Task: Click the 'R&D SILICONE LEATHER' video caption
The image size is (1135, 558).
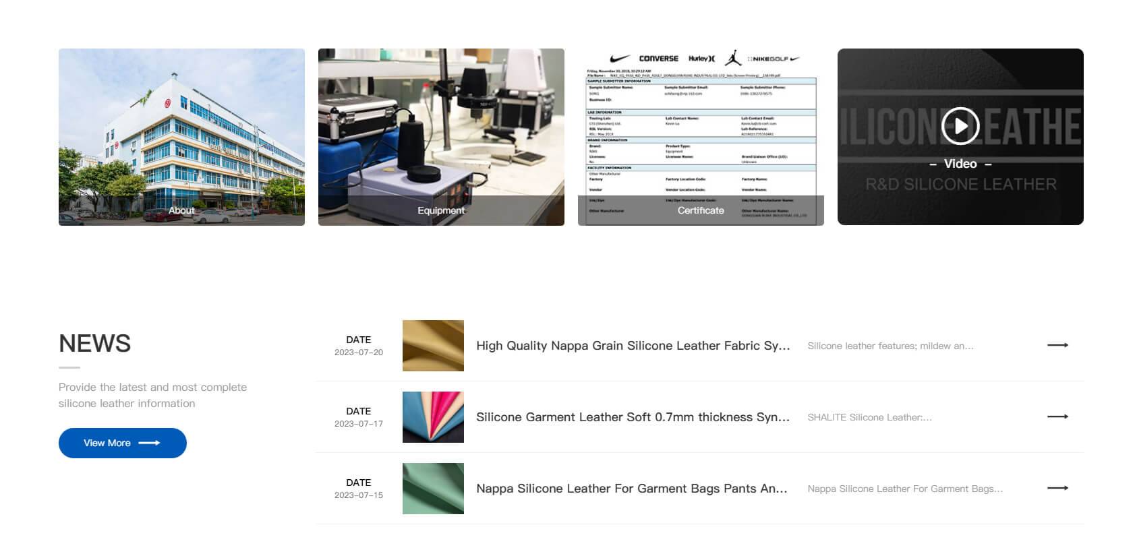Action: pyautogui.click(x=960, y=184)
